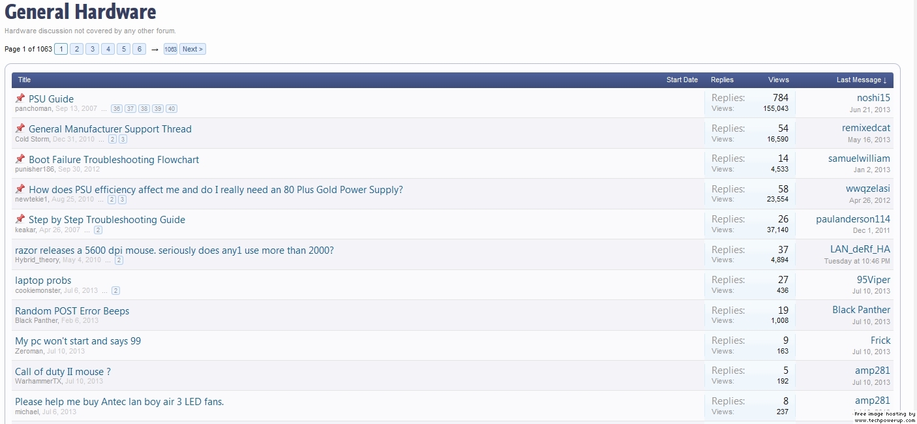The width and height of the screenshot is (917, 424).
Task: Open page 2 of the razor 5600 dpi thread
Action: pyautogui.click(x=119, y=260)
